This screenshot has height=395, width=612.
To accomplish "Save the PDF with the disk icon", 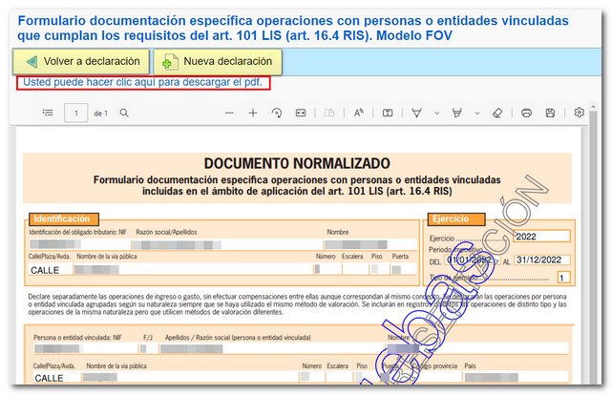I will point(550,114).
